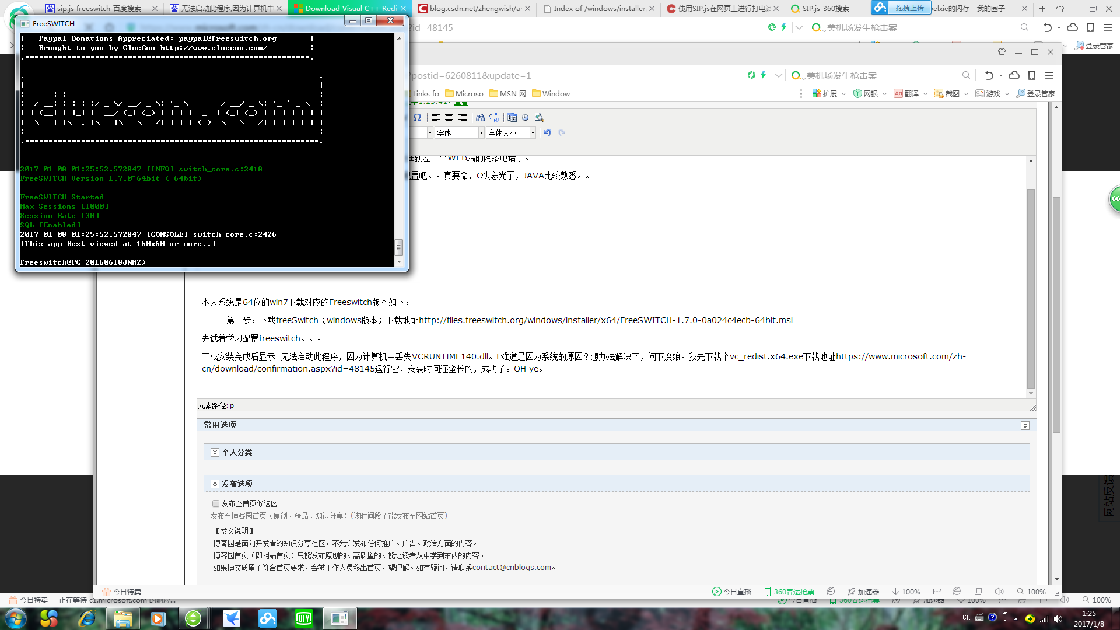The image size is (1120, 630).
Task: Insert special character with the omega icon
Action: [418, 118]
